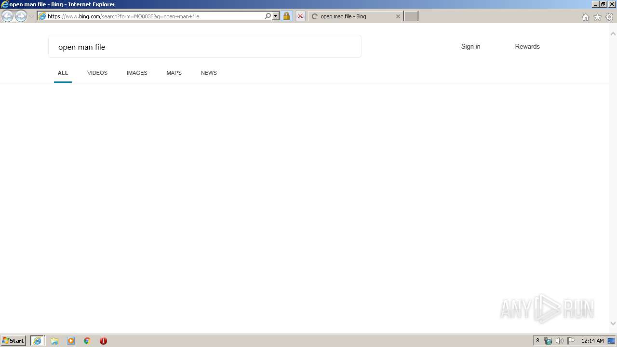Viewport: 617px width, 347px height.
Task: Open the Windows Start menu
Action: point(13,341)
